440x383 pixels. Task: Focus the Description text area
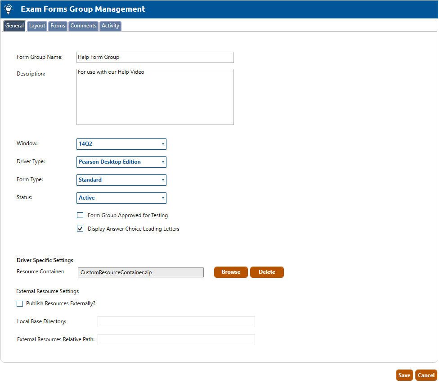click(x=155, y=97)
